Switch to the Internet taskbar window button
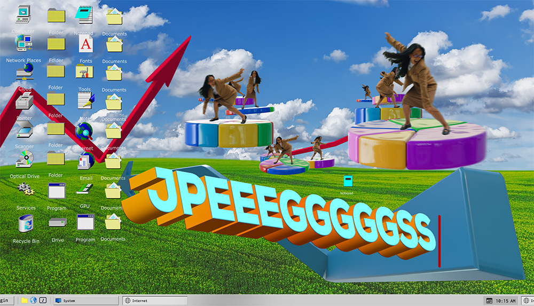Viewport: 534px width, 306px height. pyautogui.click(x=155, y=301)
